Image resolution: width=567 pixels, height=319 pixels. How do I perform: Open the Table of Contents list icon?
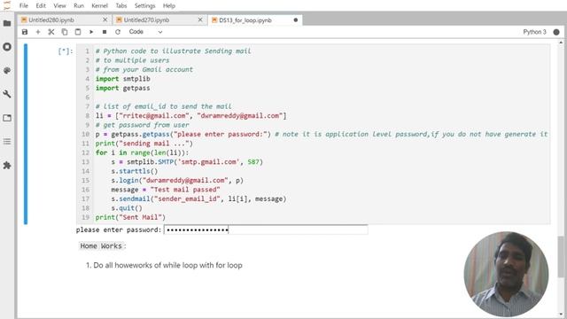point(7,142)
